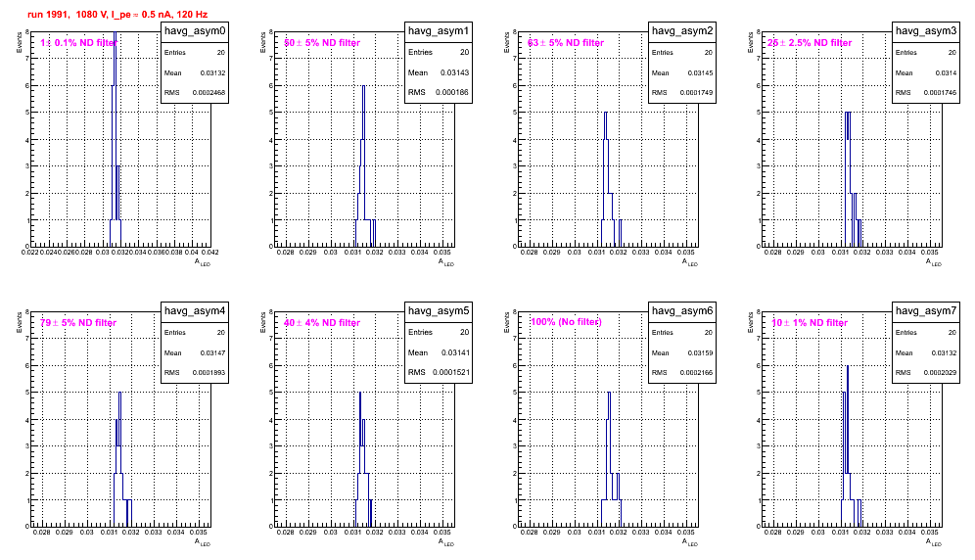
Task: Click the '40± 4% ND filter' label
Action: tap(322, 322)
